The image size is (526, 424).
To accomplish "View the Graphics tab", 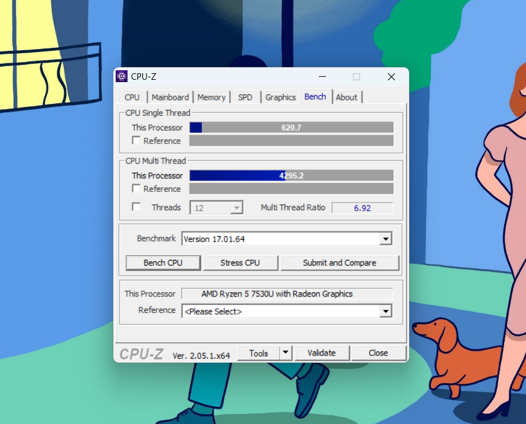I will coord(280,97).
